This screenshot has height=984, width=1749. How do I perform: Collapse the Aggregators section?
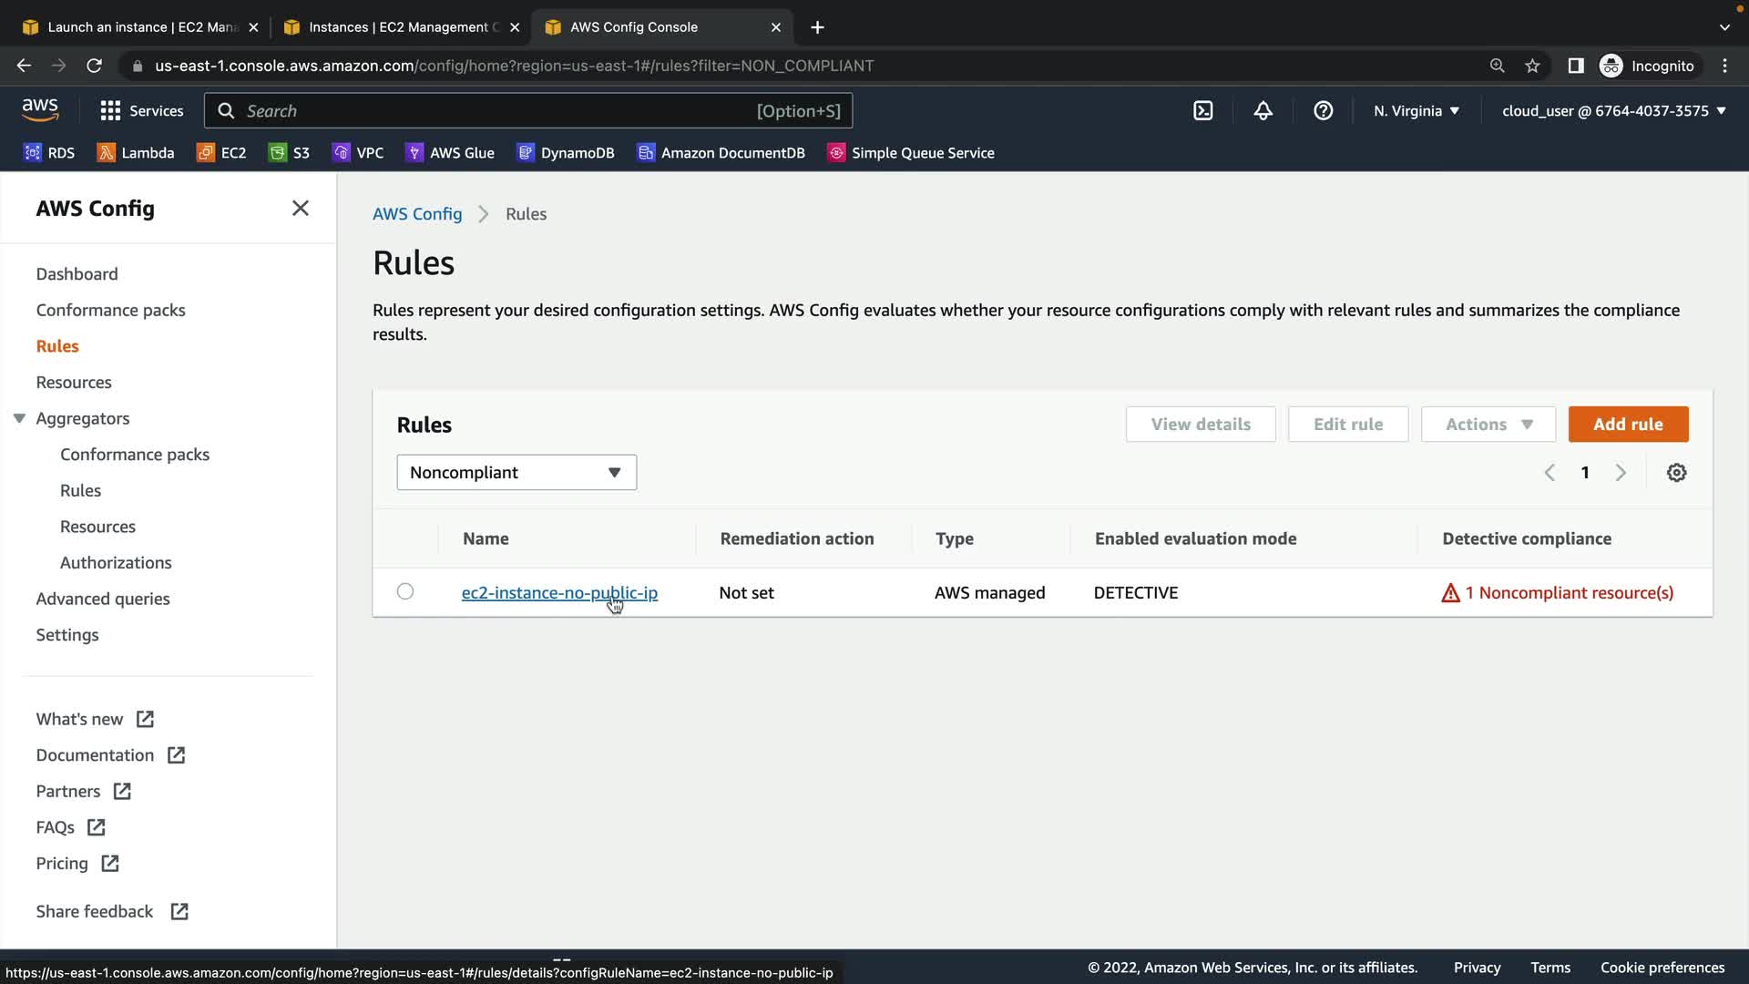pyautogui.click(x=19, y=418)
